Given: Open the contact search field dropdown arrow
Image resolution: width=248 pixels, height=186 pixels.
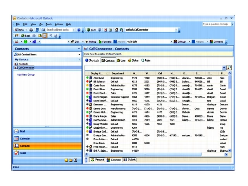Looking at the screenshot, I should point(224,67).
